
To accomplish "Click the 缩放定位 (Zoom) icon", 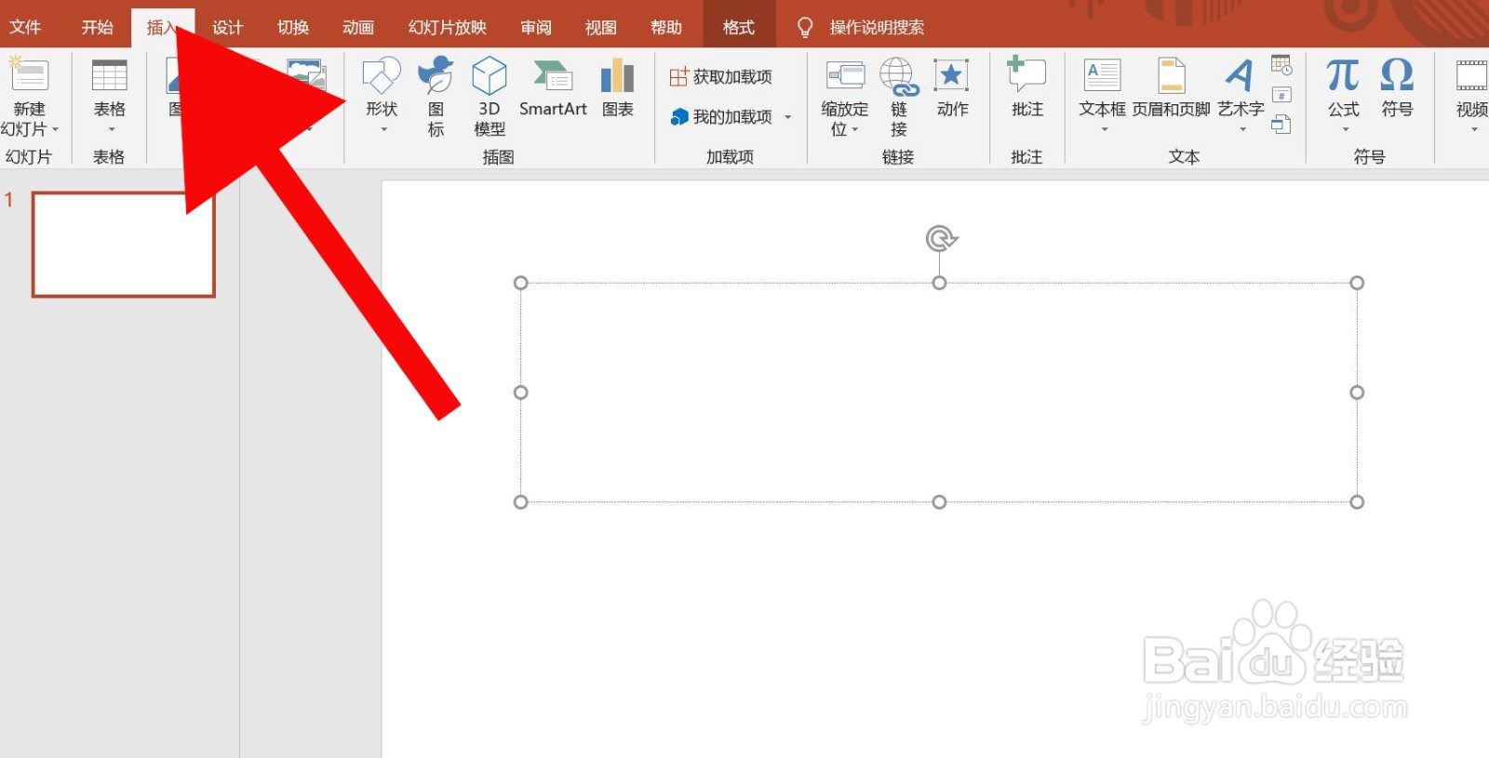I will [x=846, y=75].
